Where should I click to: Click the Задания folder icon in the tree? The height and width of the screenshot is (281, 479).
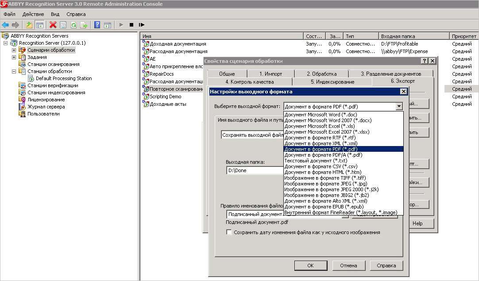[x=22, y=57]
